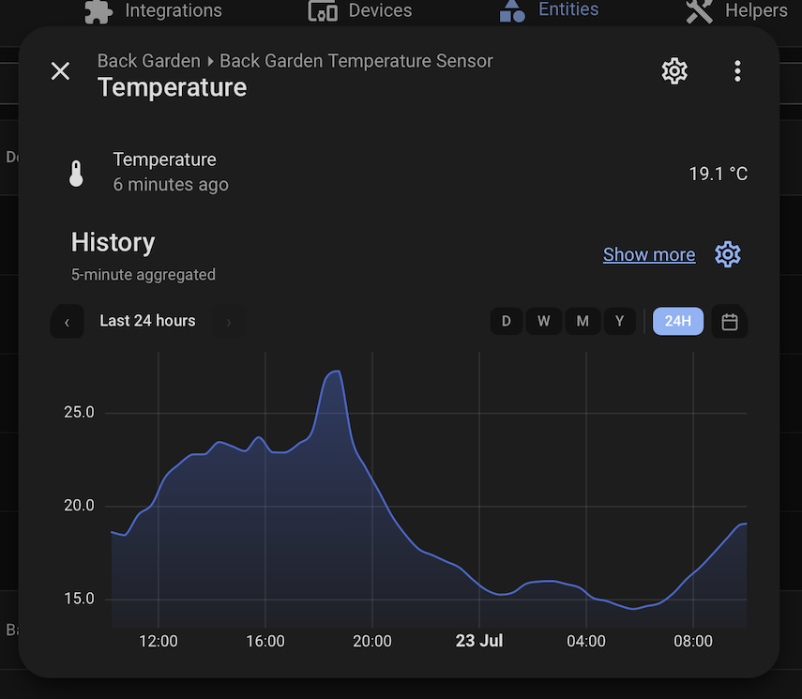The height and width of the screenshot is (699, 802).
Task: Switch history range to M (month)
Action: [x=583, y=322]
